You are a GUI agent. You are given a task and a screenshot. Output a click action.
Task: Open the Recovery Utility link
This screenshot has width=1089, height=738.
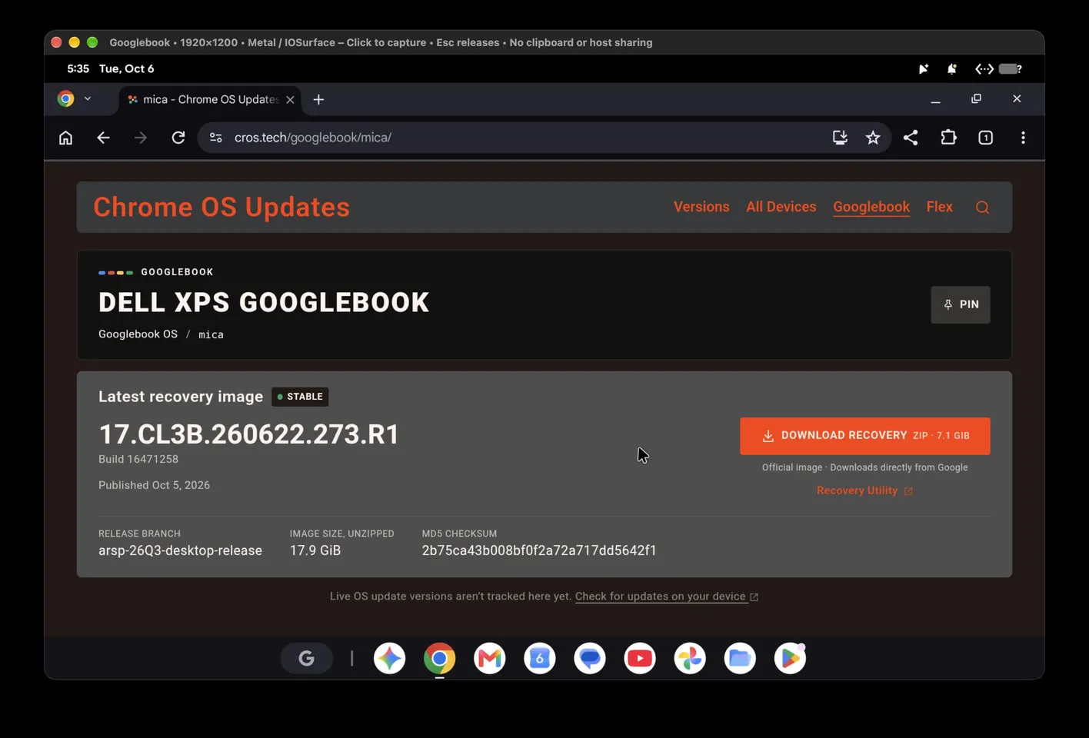point(864,490)
